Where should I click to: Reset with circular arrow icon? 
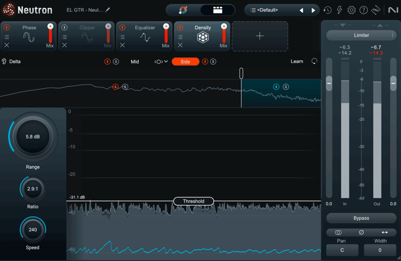point(314,61)
